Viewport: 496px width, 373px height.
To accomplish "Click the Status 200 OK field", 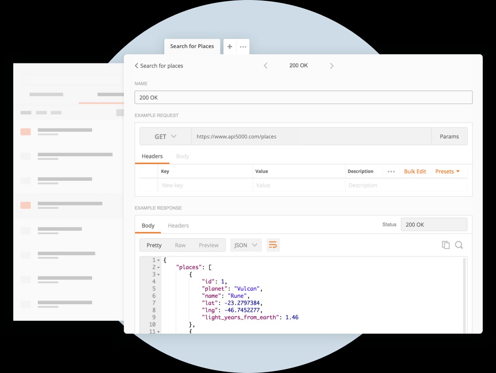I will (x=433, y=225).
